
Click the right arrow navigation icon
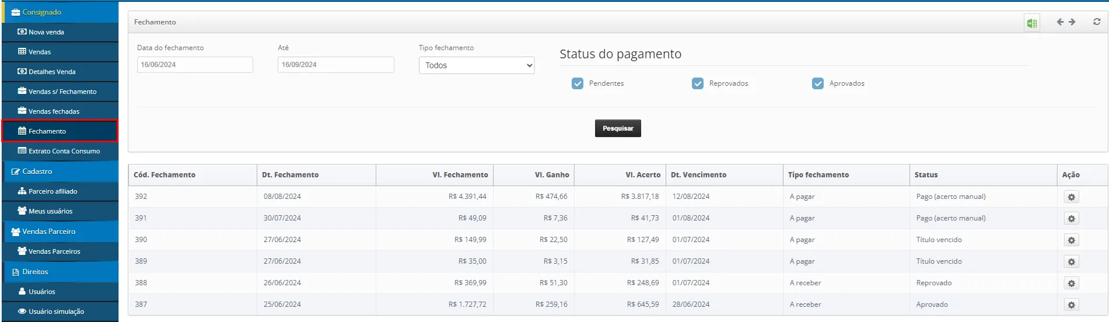click(x=1072, y=22)
